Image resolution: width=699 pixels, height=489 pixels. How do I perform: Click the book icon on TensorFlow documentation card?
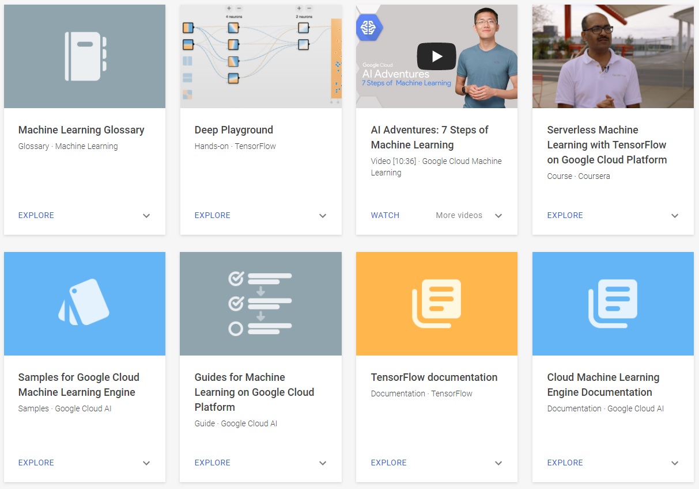[x=436, y=303]
